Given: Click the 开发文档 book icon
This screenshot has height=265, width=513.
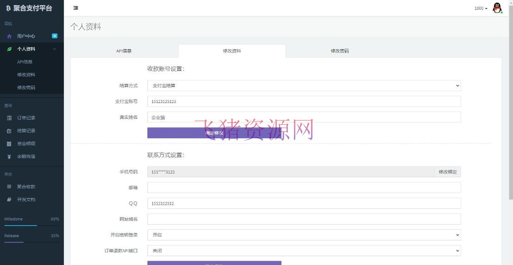Looking at the screenshot, I should point(9,200).
